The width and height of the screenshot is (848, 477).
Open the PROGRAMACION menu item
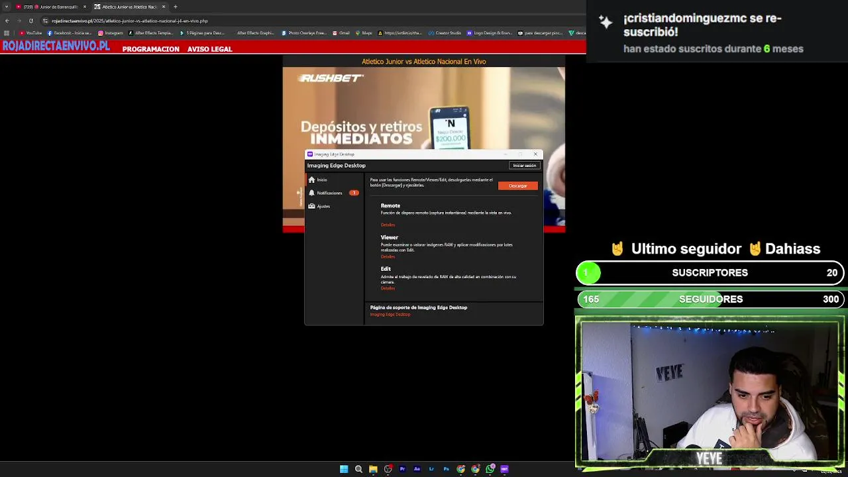pos(150,49)
